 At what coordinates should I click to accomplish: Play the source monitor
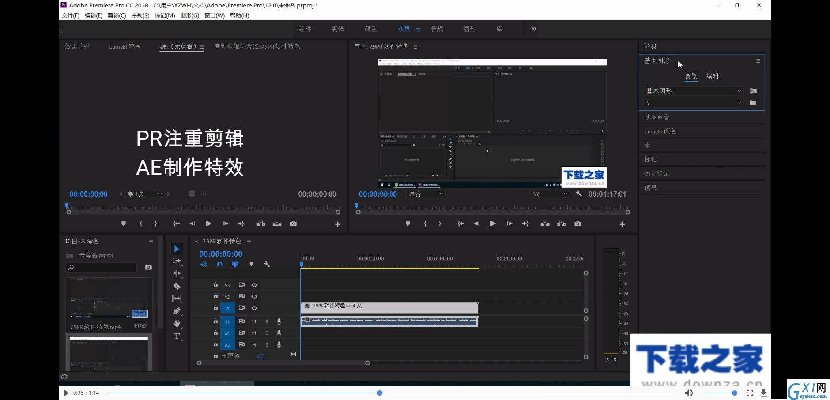[208, 224]
